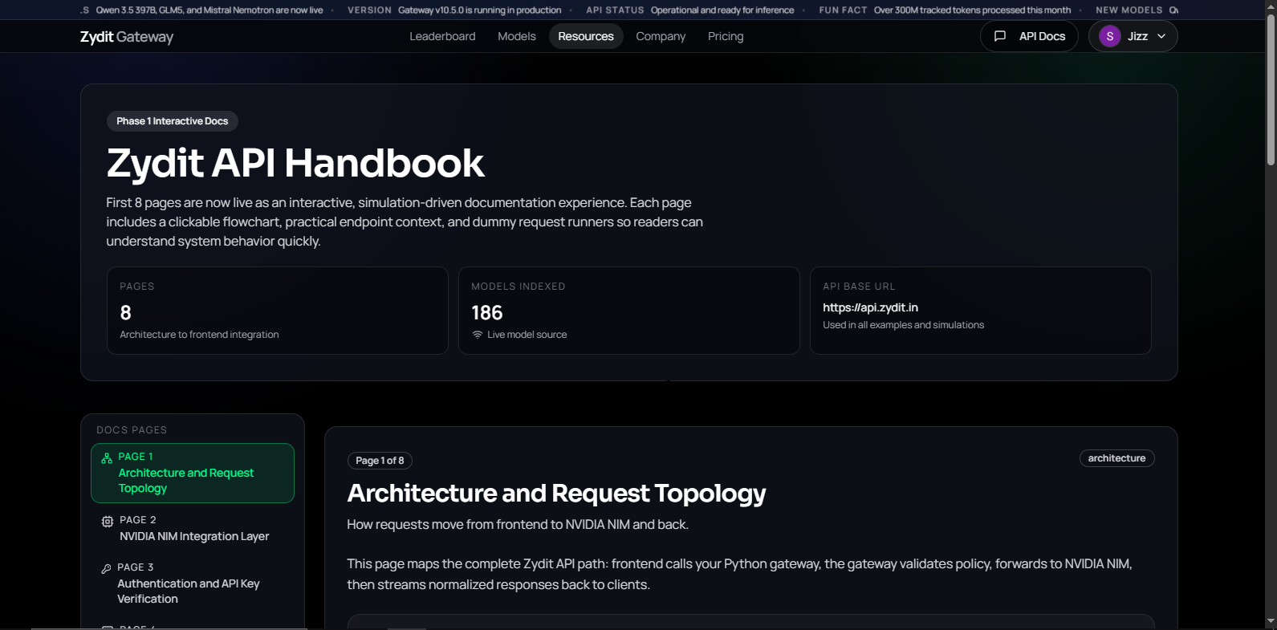This screenshot has width=1277, height=630.
Task: Select the Resources nav tab
Action: click(x=586, y=36)
